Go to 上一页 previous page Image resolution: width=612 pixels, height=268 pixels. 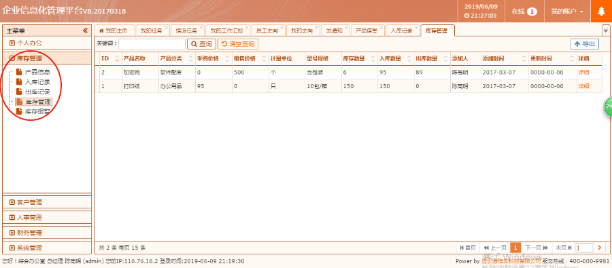(x=495, y=248)
